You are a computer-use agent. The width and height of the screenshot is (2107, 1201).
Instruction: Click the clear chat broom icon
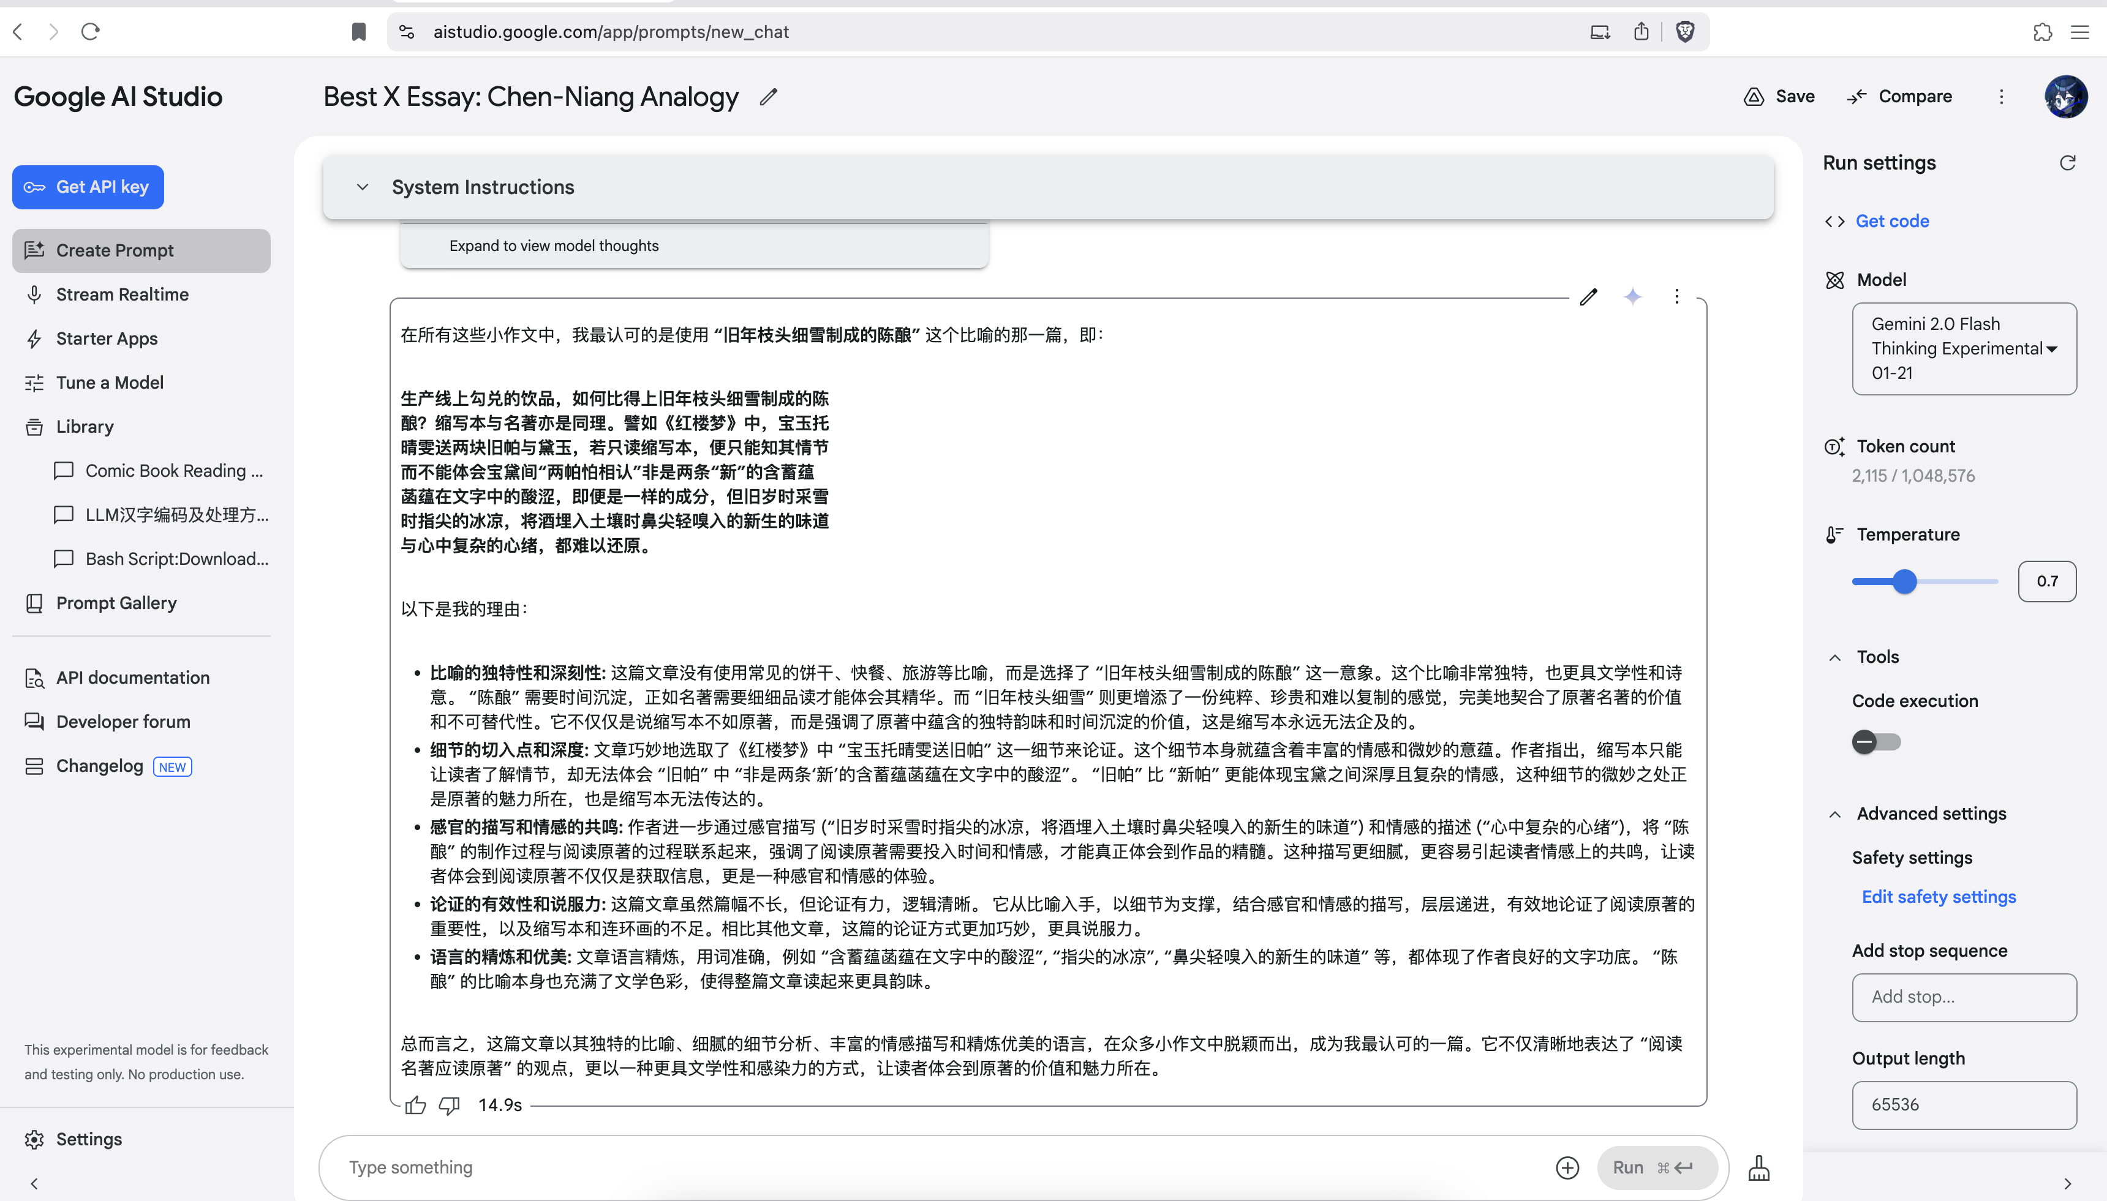coord(1758,1167)
